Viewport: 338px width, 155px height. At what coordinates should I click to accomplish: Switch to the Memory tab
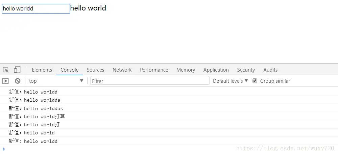point(186,70)
